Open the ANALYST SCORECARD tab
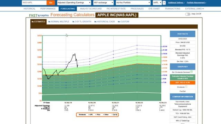The image size is (221, 124). pos(90,9)
